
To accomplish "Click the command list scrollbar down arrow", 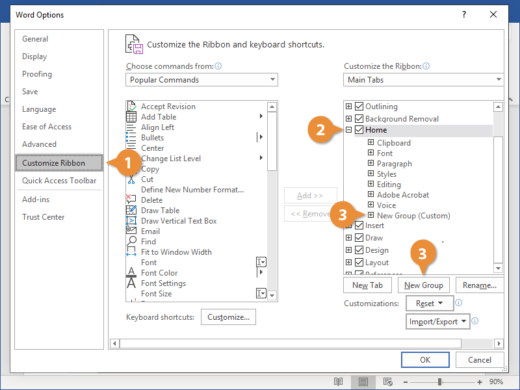I will 272,296.
